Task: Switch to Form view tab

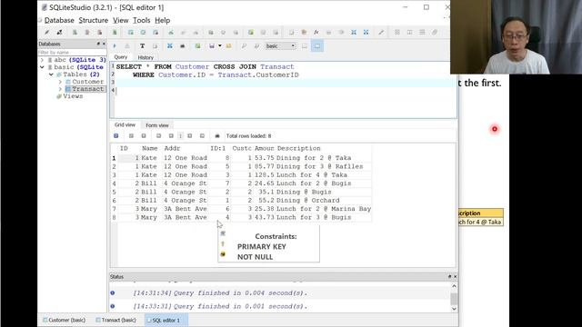Action: [x=157, y=125]
